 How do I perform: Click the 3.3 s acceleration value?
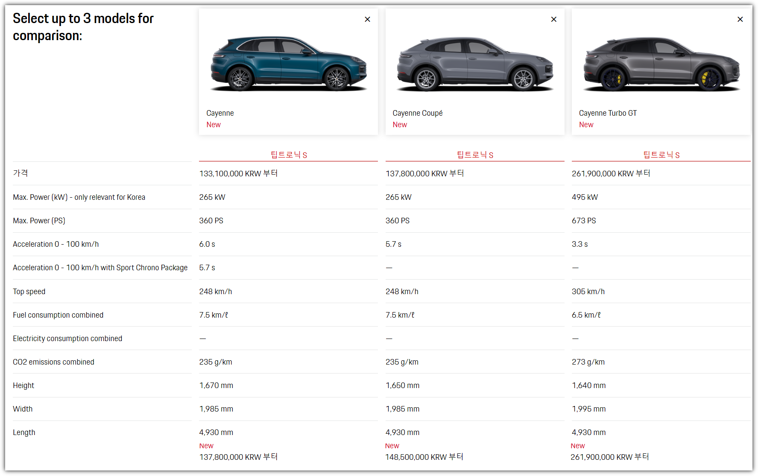pos(579,244)
